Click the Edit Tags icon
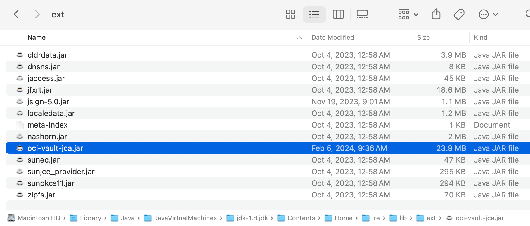The image size is (530, 226). (x=459, y=14)
